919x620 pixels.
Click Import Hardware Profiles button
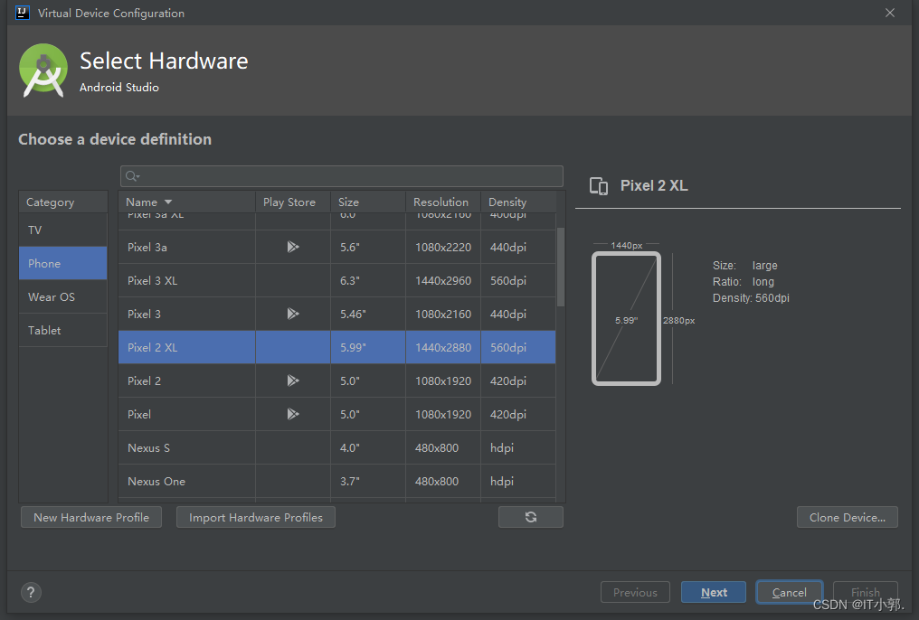256,517
